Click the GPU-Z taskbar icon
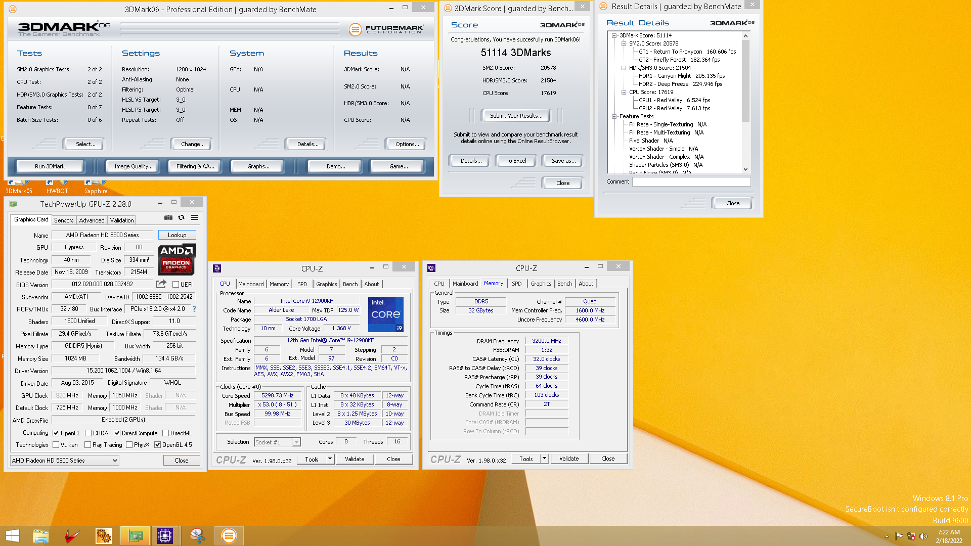This screenshot has height=546, width=971. click(x=135, y=536)
